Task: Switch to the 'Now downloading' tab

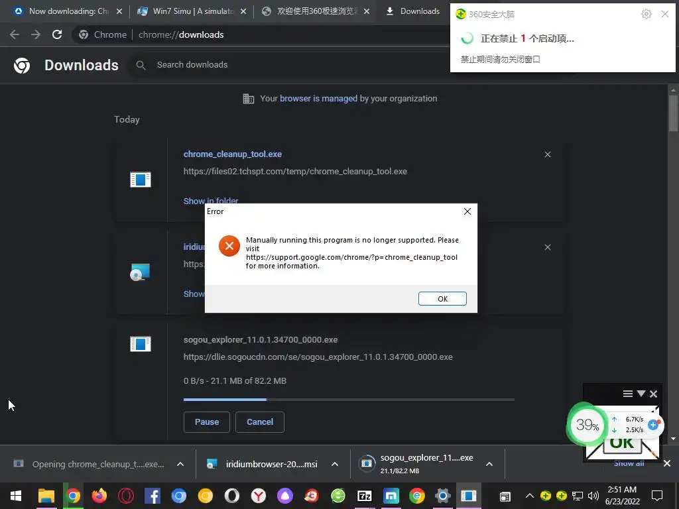Action: click(x=64, y=11)
